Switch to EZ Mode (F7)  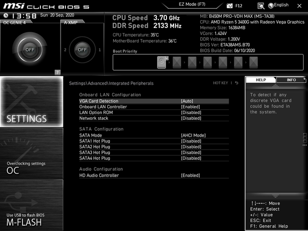[x=192, y=4]
